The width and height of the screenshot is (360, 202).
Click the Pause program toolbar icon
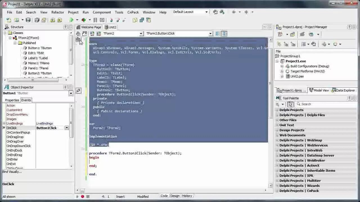pyautogui.click(x=95, y=20)
